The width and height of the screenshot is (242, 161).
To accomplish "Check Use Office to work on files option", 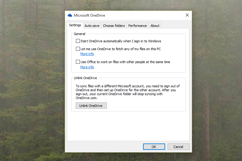I will (78, 62).
